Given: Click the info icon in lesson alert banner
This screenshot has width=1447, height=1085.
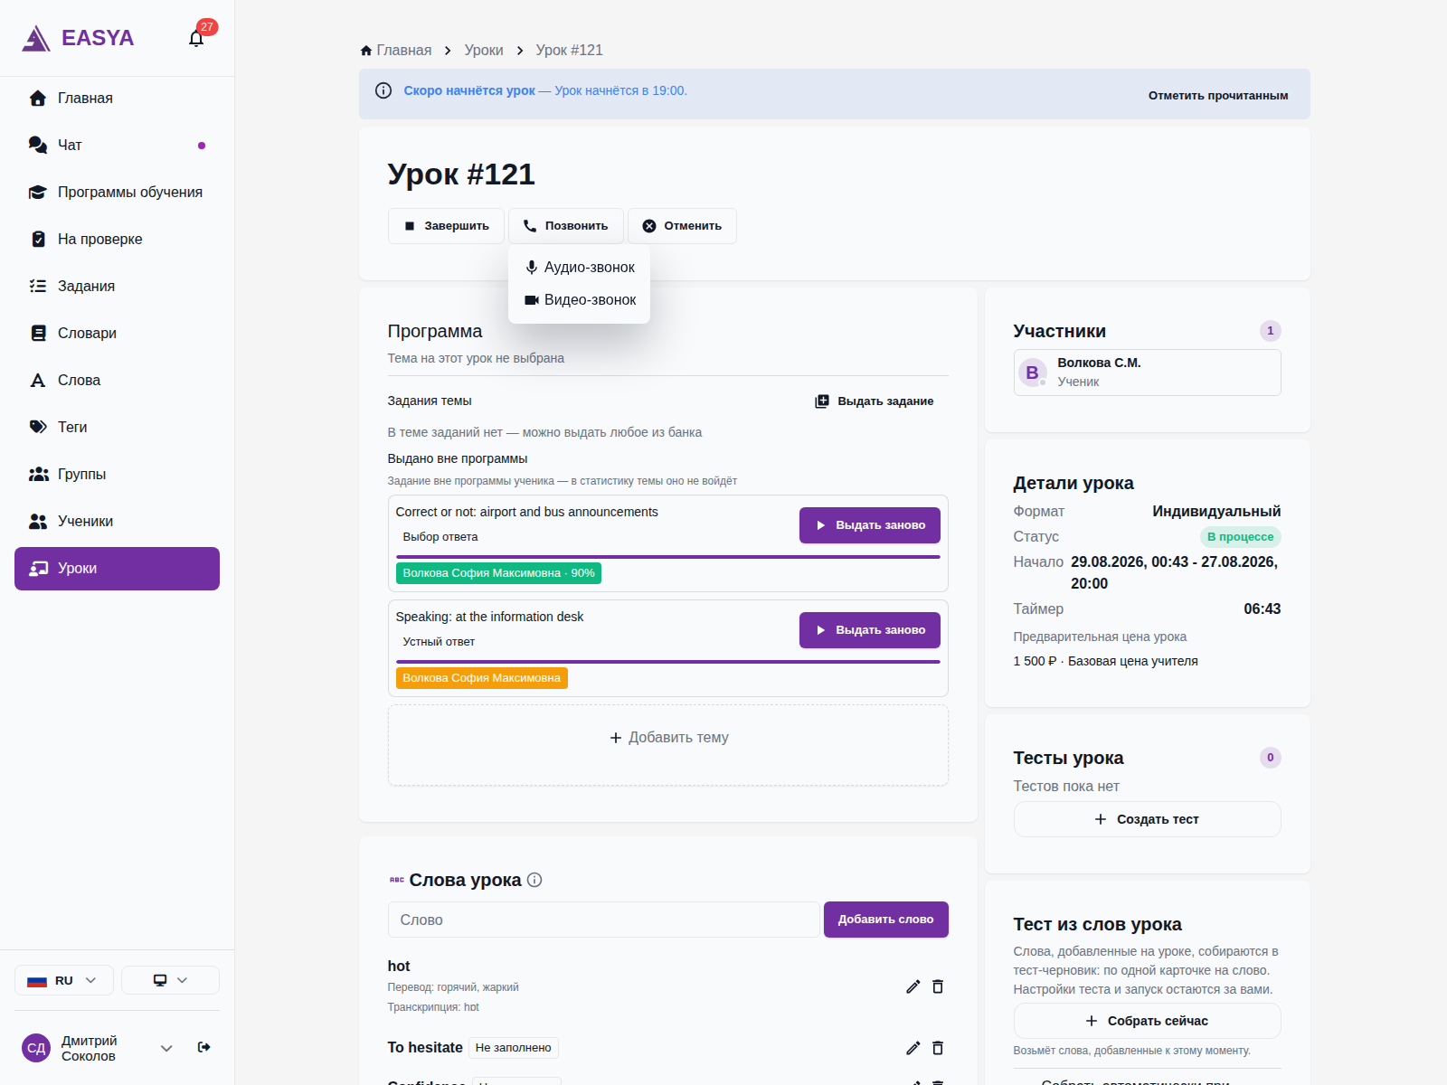Looking at the screenshot, I should (x=383, y=90).
